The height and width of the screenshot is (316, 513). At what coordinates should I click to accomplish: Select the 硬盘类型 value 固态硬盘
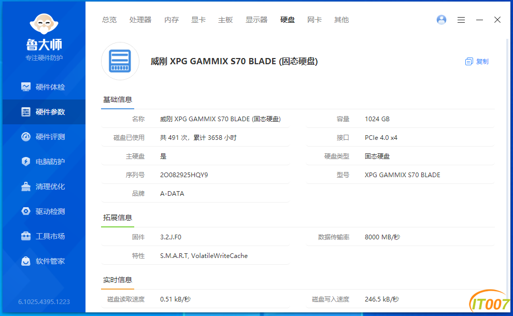(x=377, y=156)
